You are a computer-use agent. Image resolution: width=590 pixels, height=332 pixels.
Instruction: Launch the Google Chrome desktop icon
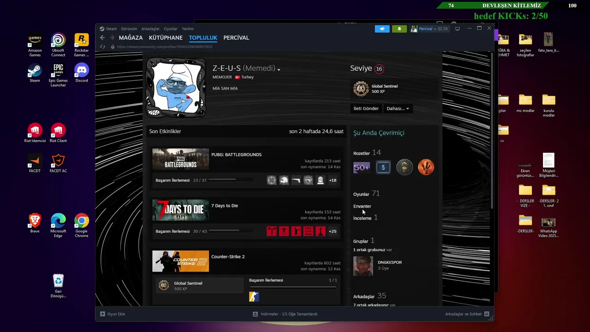(x=82, y=226)
